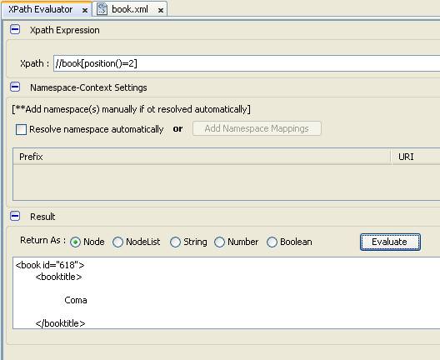Click Add Namespace Mappings button
Image resolution: width=440 pixels, height=360 pixels.
point(257,128)
